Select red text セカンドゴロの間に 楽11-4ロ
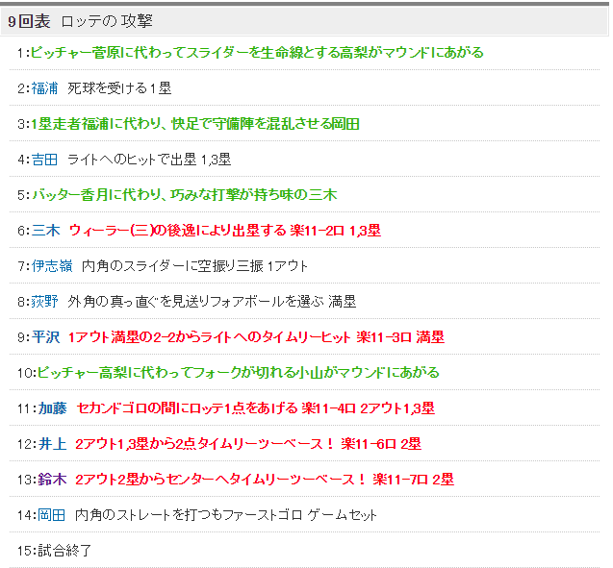Screen dimensions: 613x568 tap(256, 408)
